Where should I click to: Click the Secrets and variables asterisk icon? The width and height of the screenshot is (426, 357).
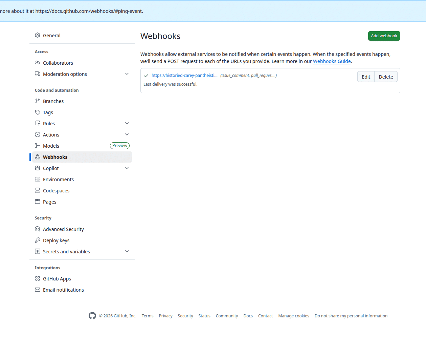point(38,251)
